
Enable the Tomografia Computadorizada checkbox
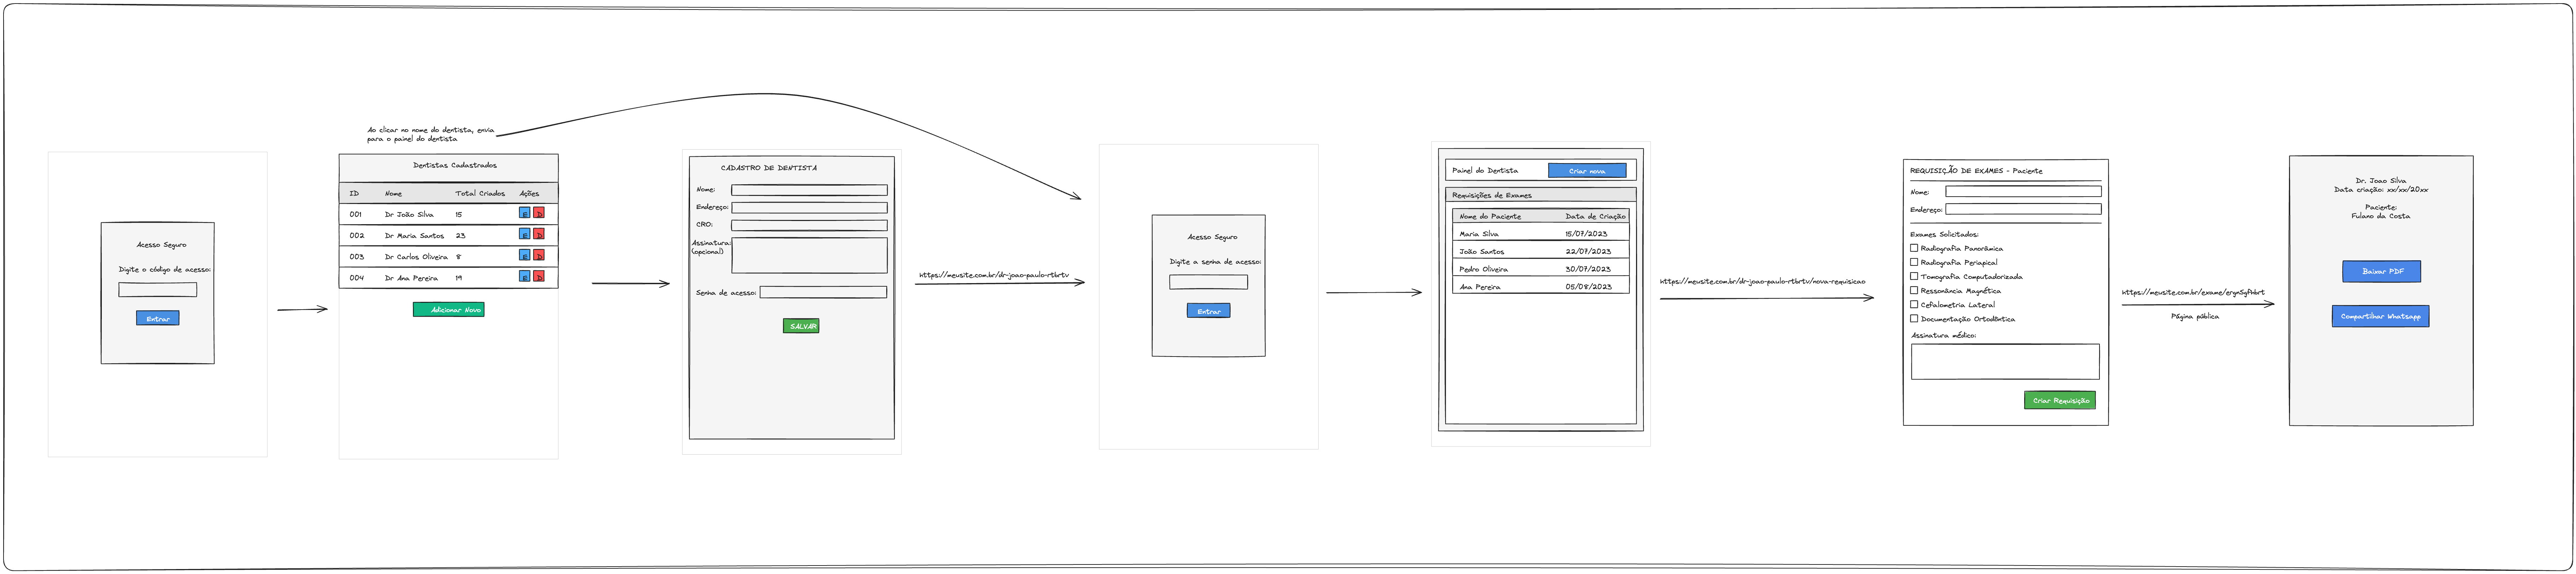(1914, 276)
